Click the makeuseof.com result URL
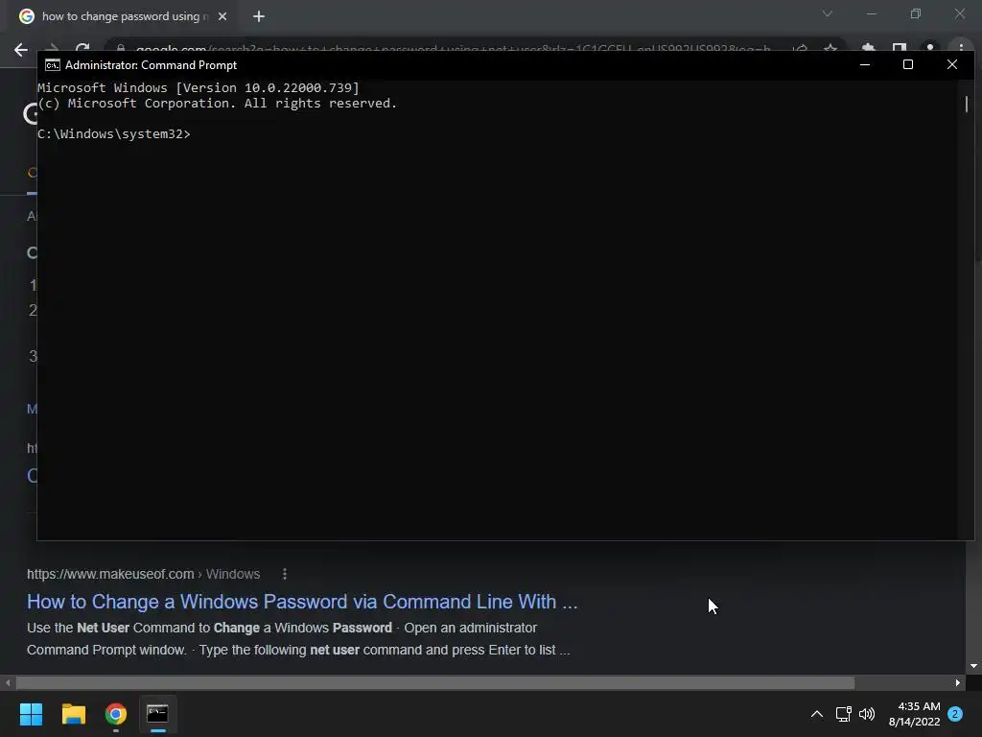982x737 pixels. (x=144, y=574)
